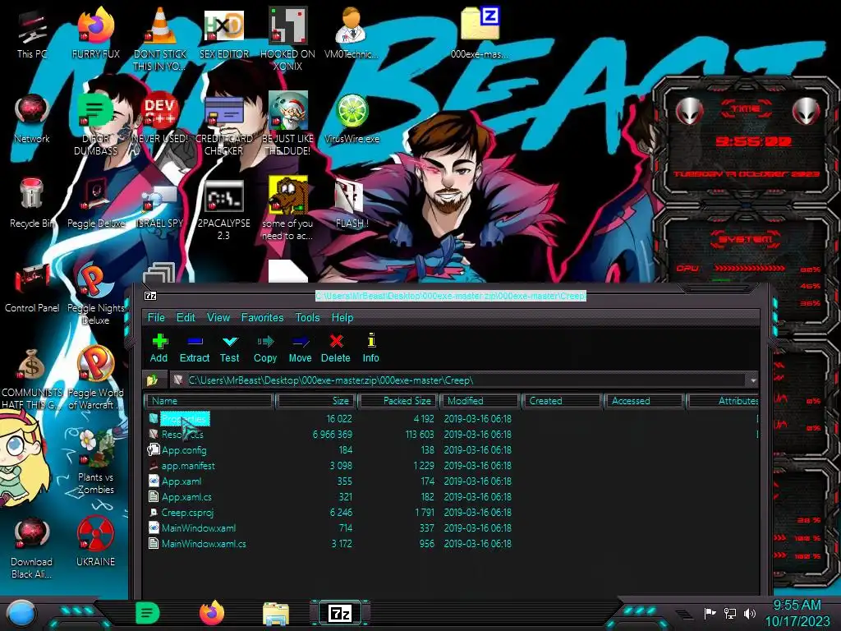This screenshot has height=631, width=841.
Task: Click the Info toolbar icon
Action: click(x=370, y=348)
